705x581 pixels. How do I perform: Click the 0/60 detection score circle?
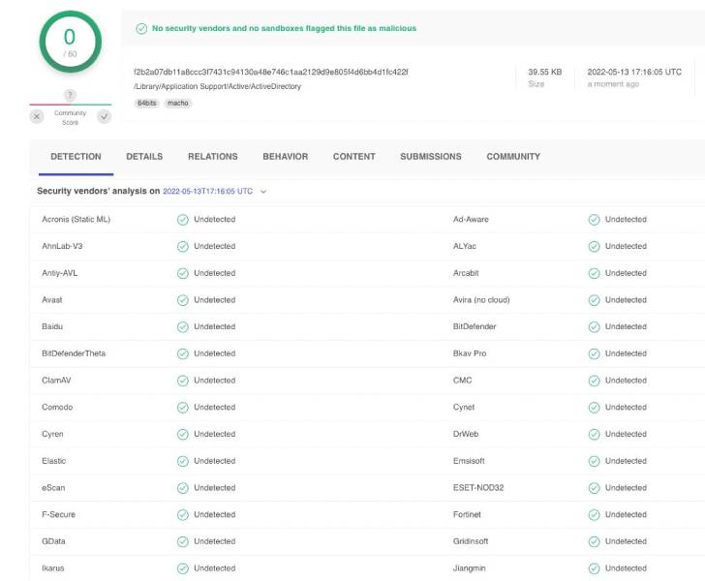click(x=70, y=43)
